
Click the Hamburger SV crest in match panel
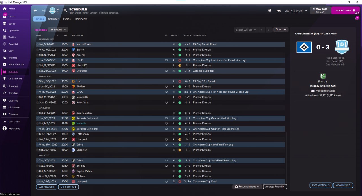click(x=304, y=47)
